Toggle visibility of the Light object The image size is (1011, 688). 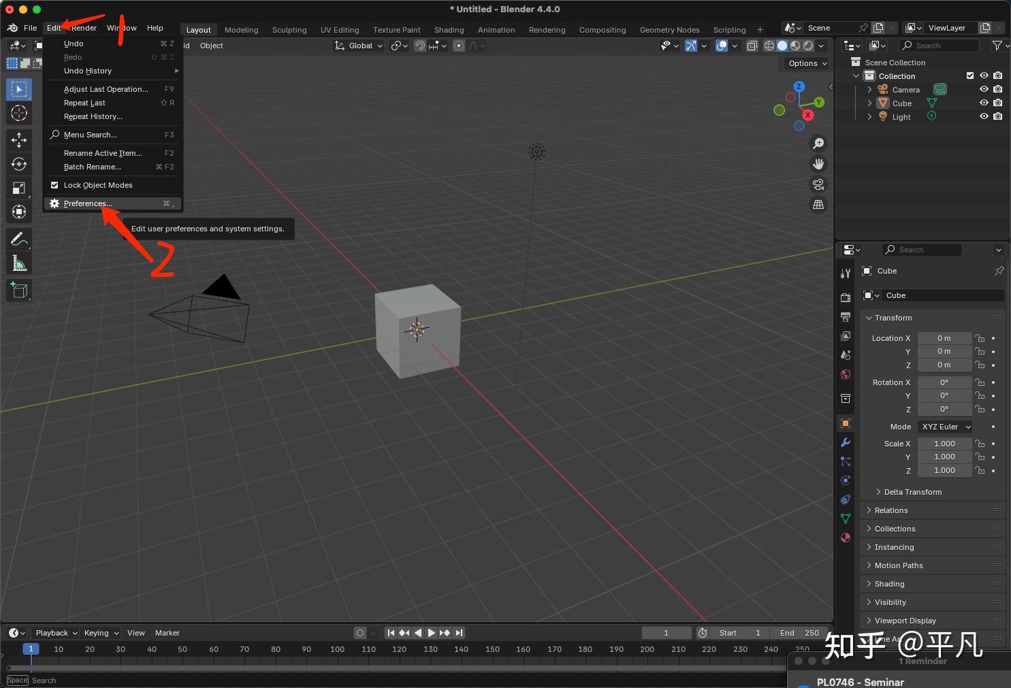(x=984, y=116)
